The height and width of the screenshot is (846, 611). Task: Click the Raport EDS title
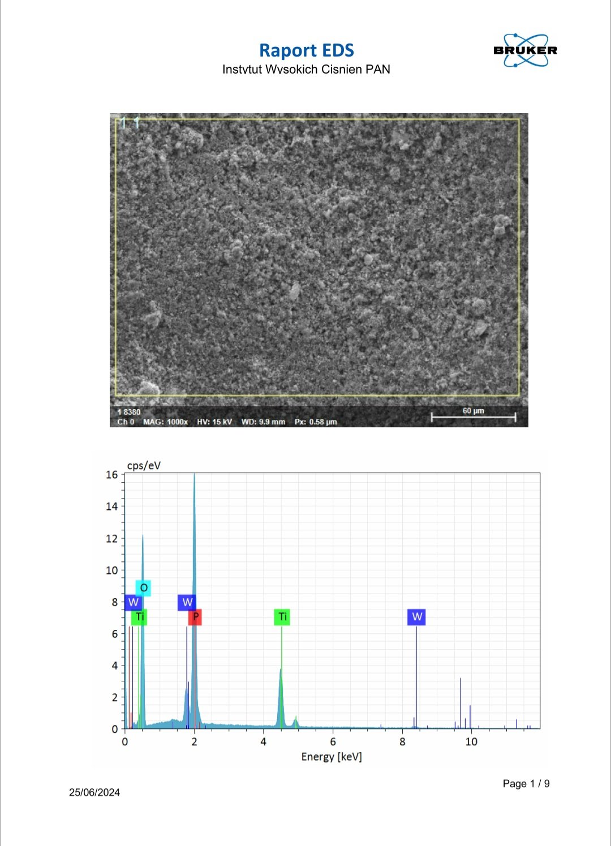point(306,50)
